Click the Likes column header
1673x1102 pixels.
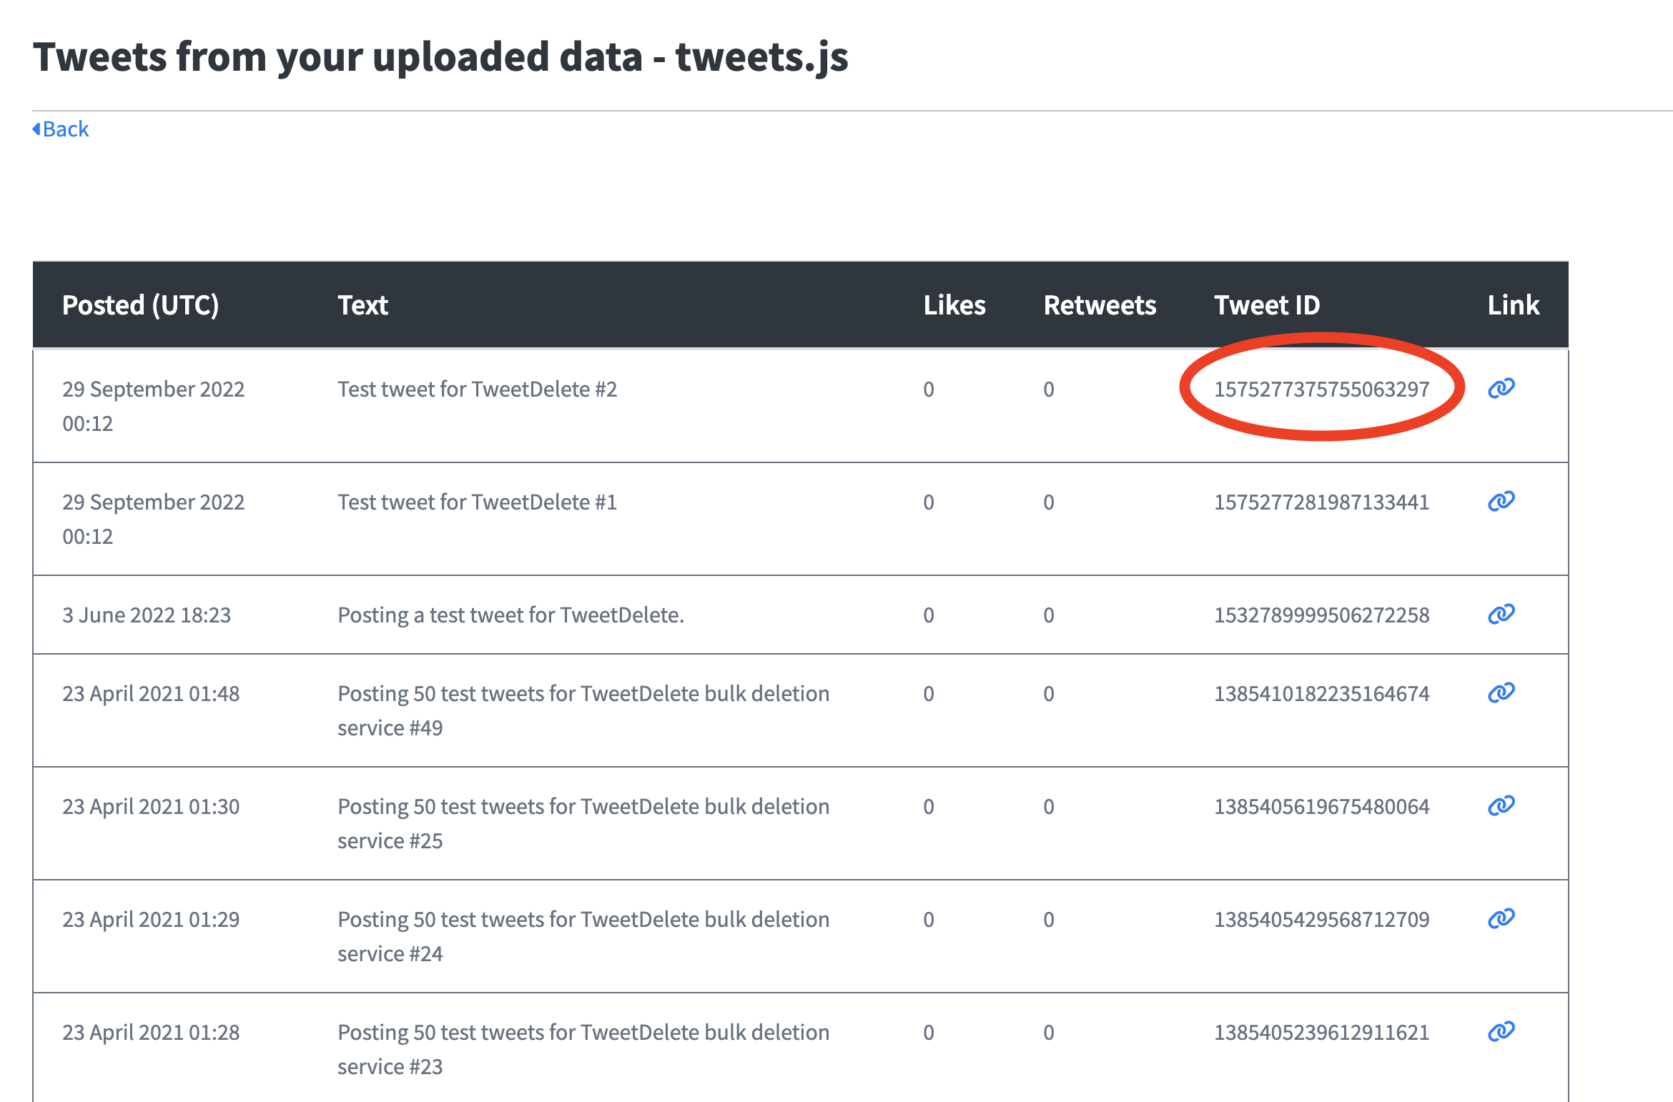(954, 305)
